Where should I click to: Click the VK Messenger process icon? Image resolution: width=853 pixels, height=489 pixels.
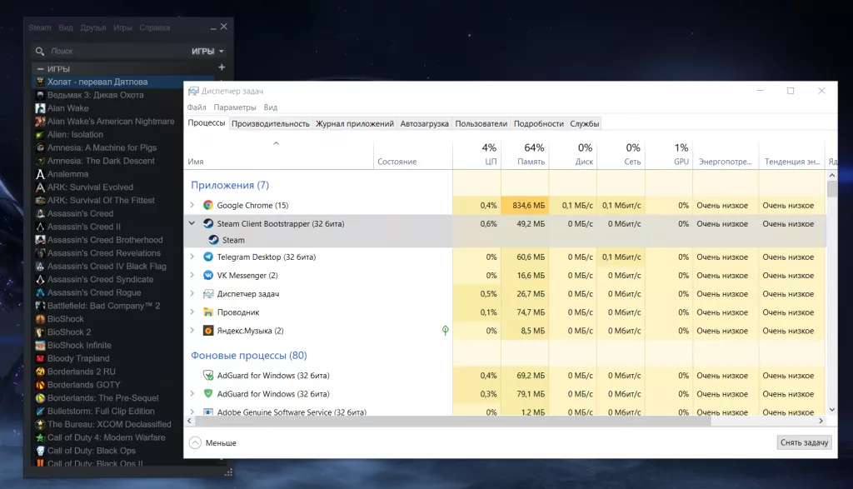tap(208, 276)
